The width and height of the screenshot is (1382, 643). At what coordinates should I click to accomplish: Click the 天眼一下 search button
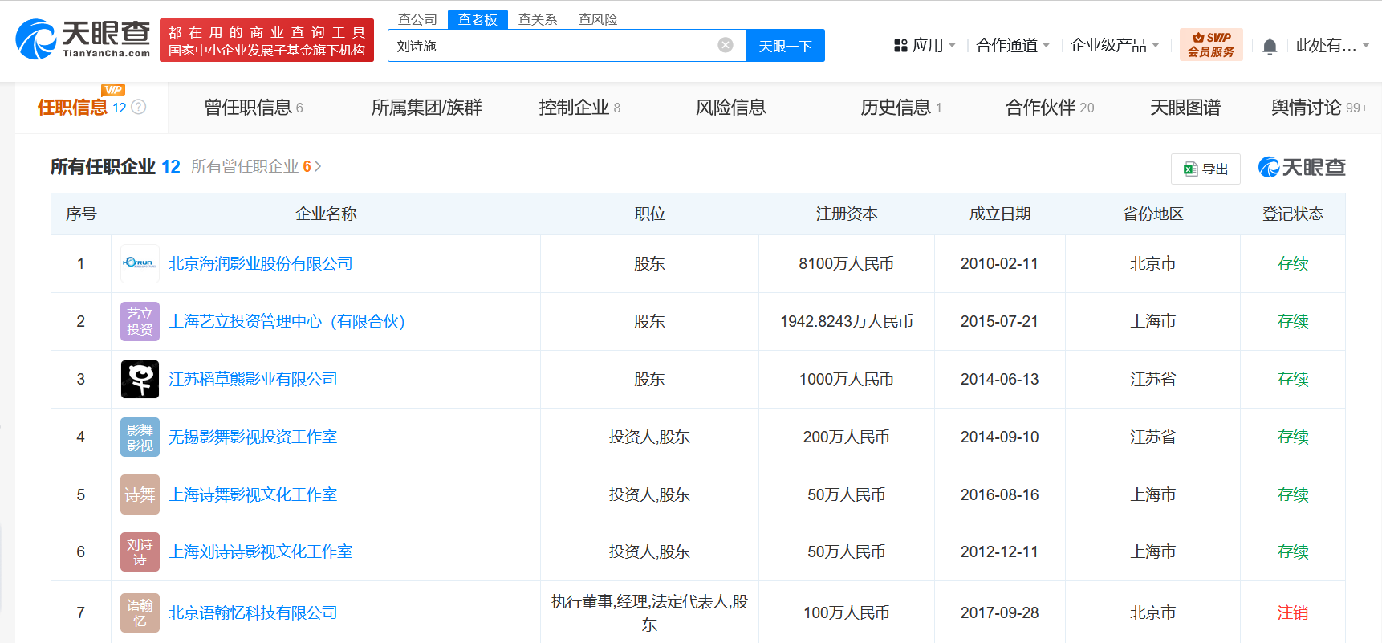tap(786, 45)
